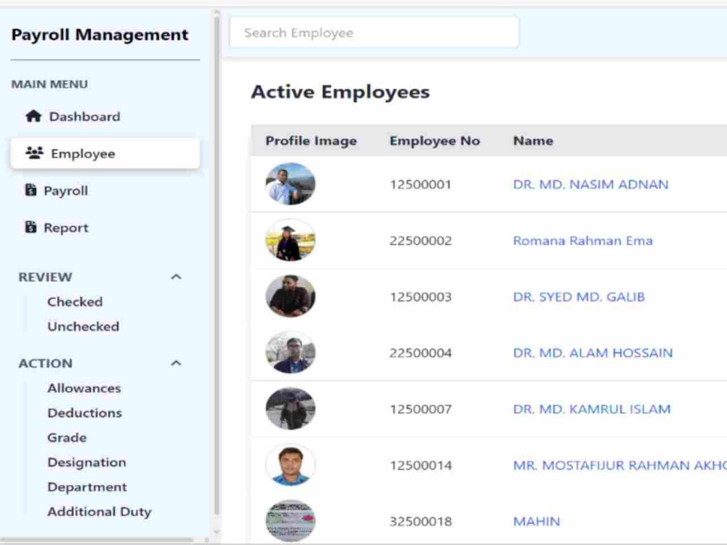Screen dimensions: 727x545
Task: Click the Payroll document icon
Action: (31, 190)
